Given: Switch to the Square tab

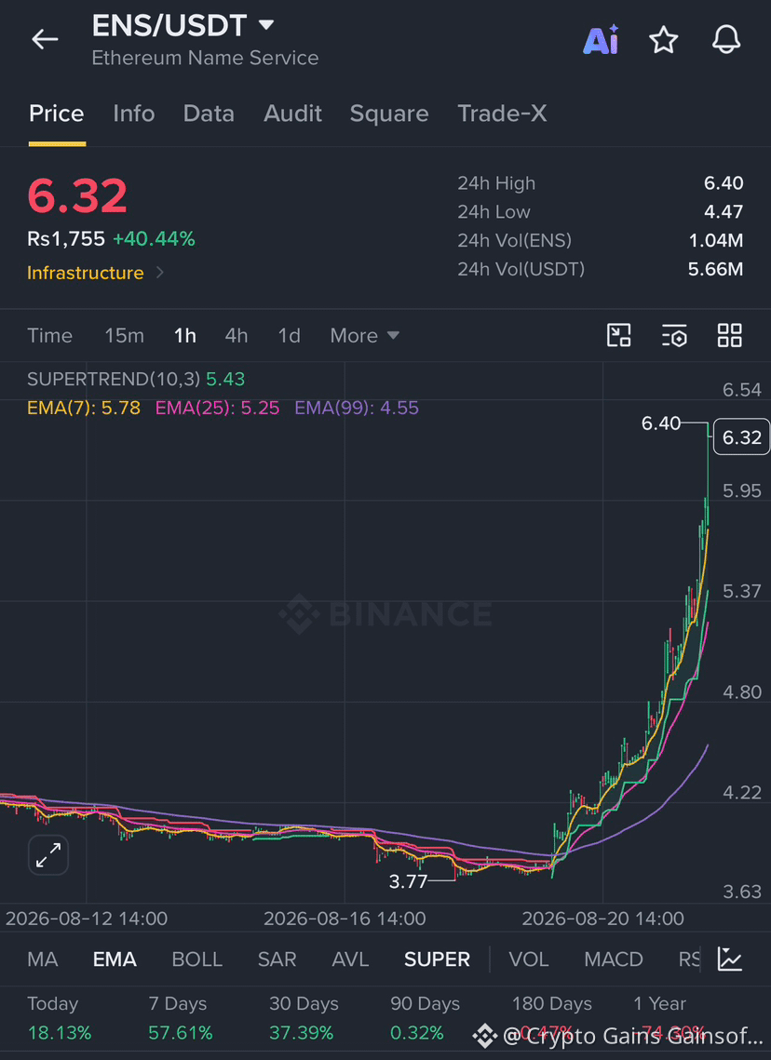Looking at the screenshot, I should click(x=389, y=114).
